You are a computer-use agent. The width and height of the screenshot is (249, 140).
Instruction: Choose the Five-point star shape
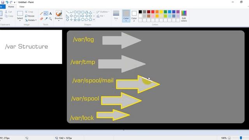click(75, 20)
